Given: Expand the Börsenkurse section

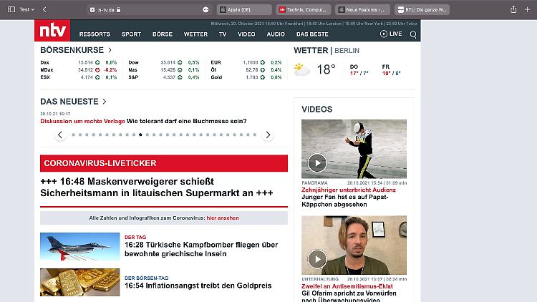Looking at the screenshot, I should pos(110,50).
